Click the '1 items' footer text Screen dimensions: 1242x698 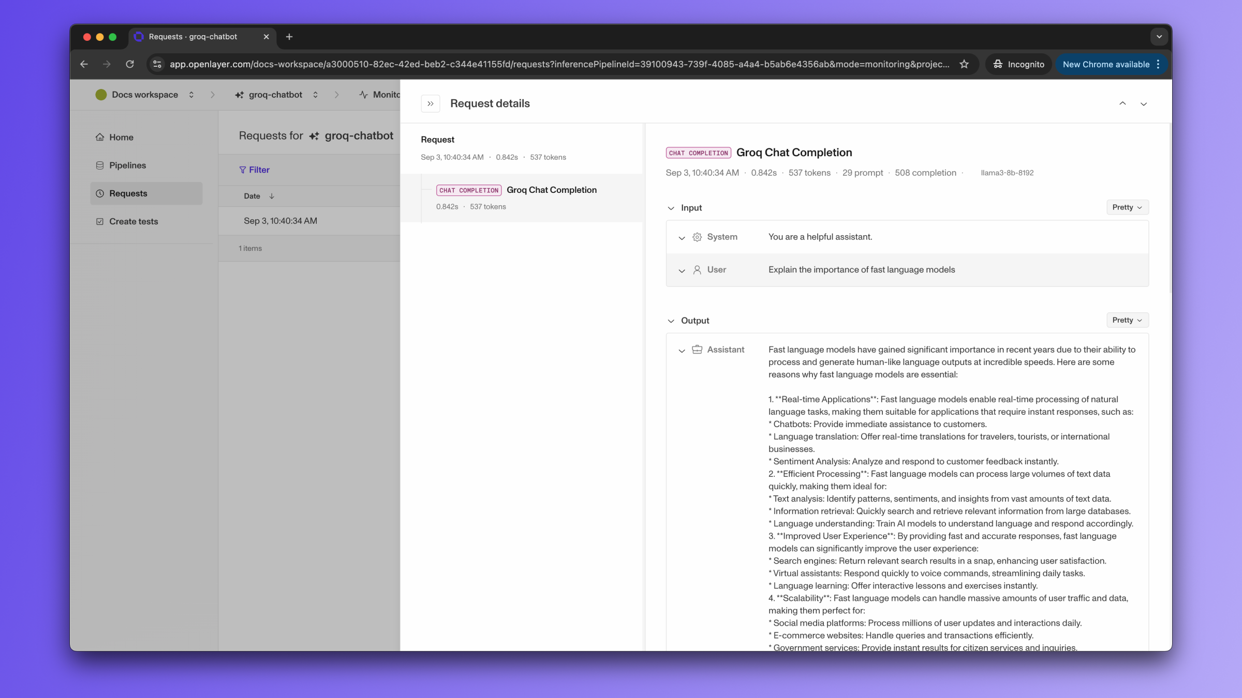[250, 248]
